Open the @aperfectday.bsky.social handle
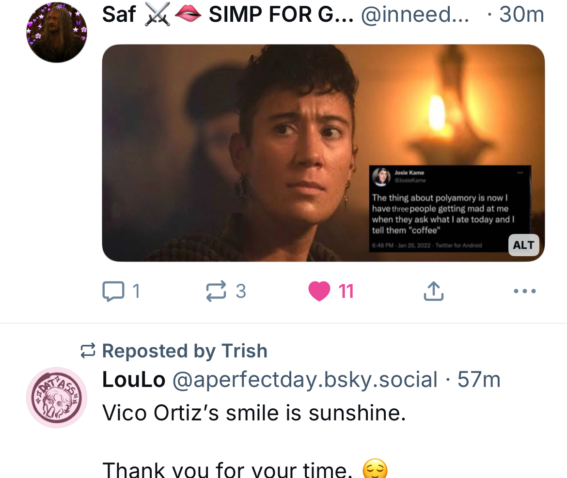 (305, 380)
